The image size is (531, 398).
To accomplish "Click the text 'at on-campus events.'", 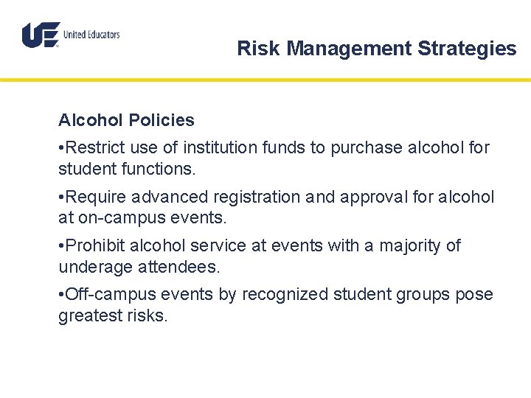I will point(142,217).
